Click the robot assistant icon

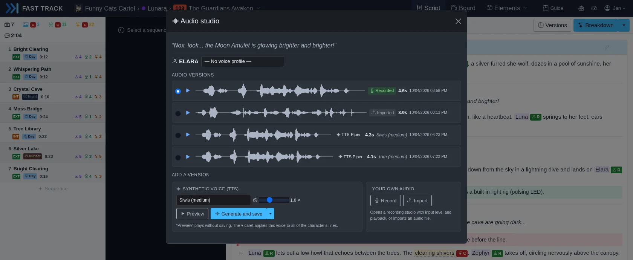(581, 8)
